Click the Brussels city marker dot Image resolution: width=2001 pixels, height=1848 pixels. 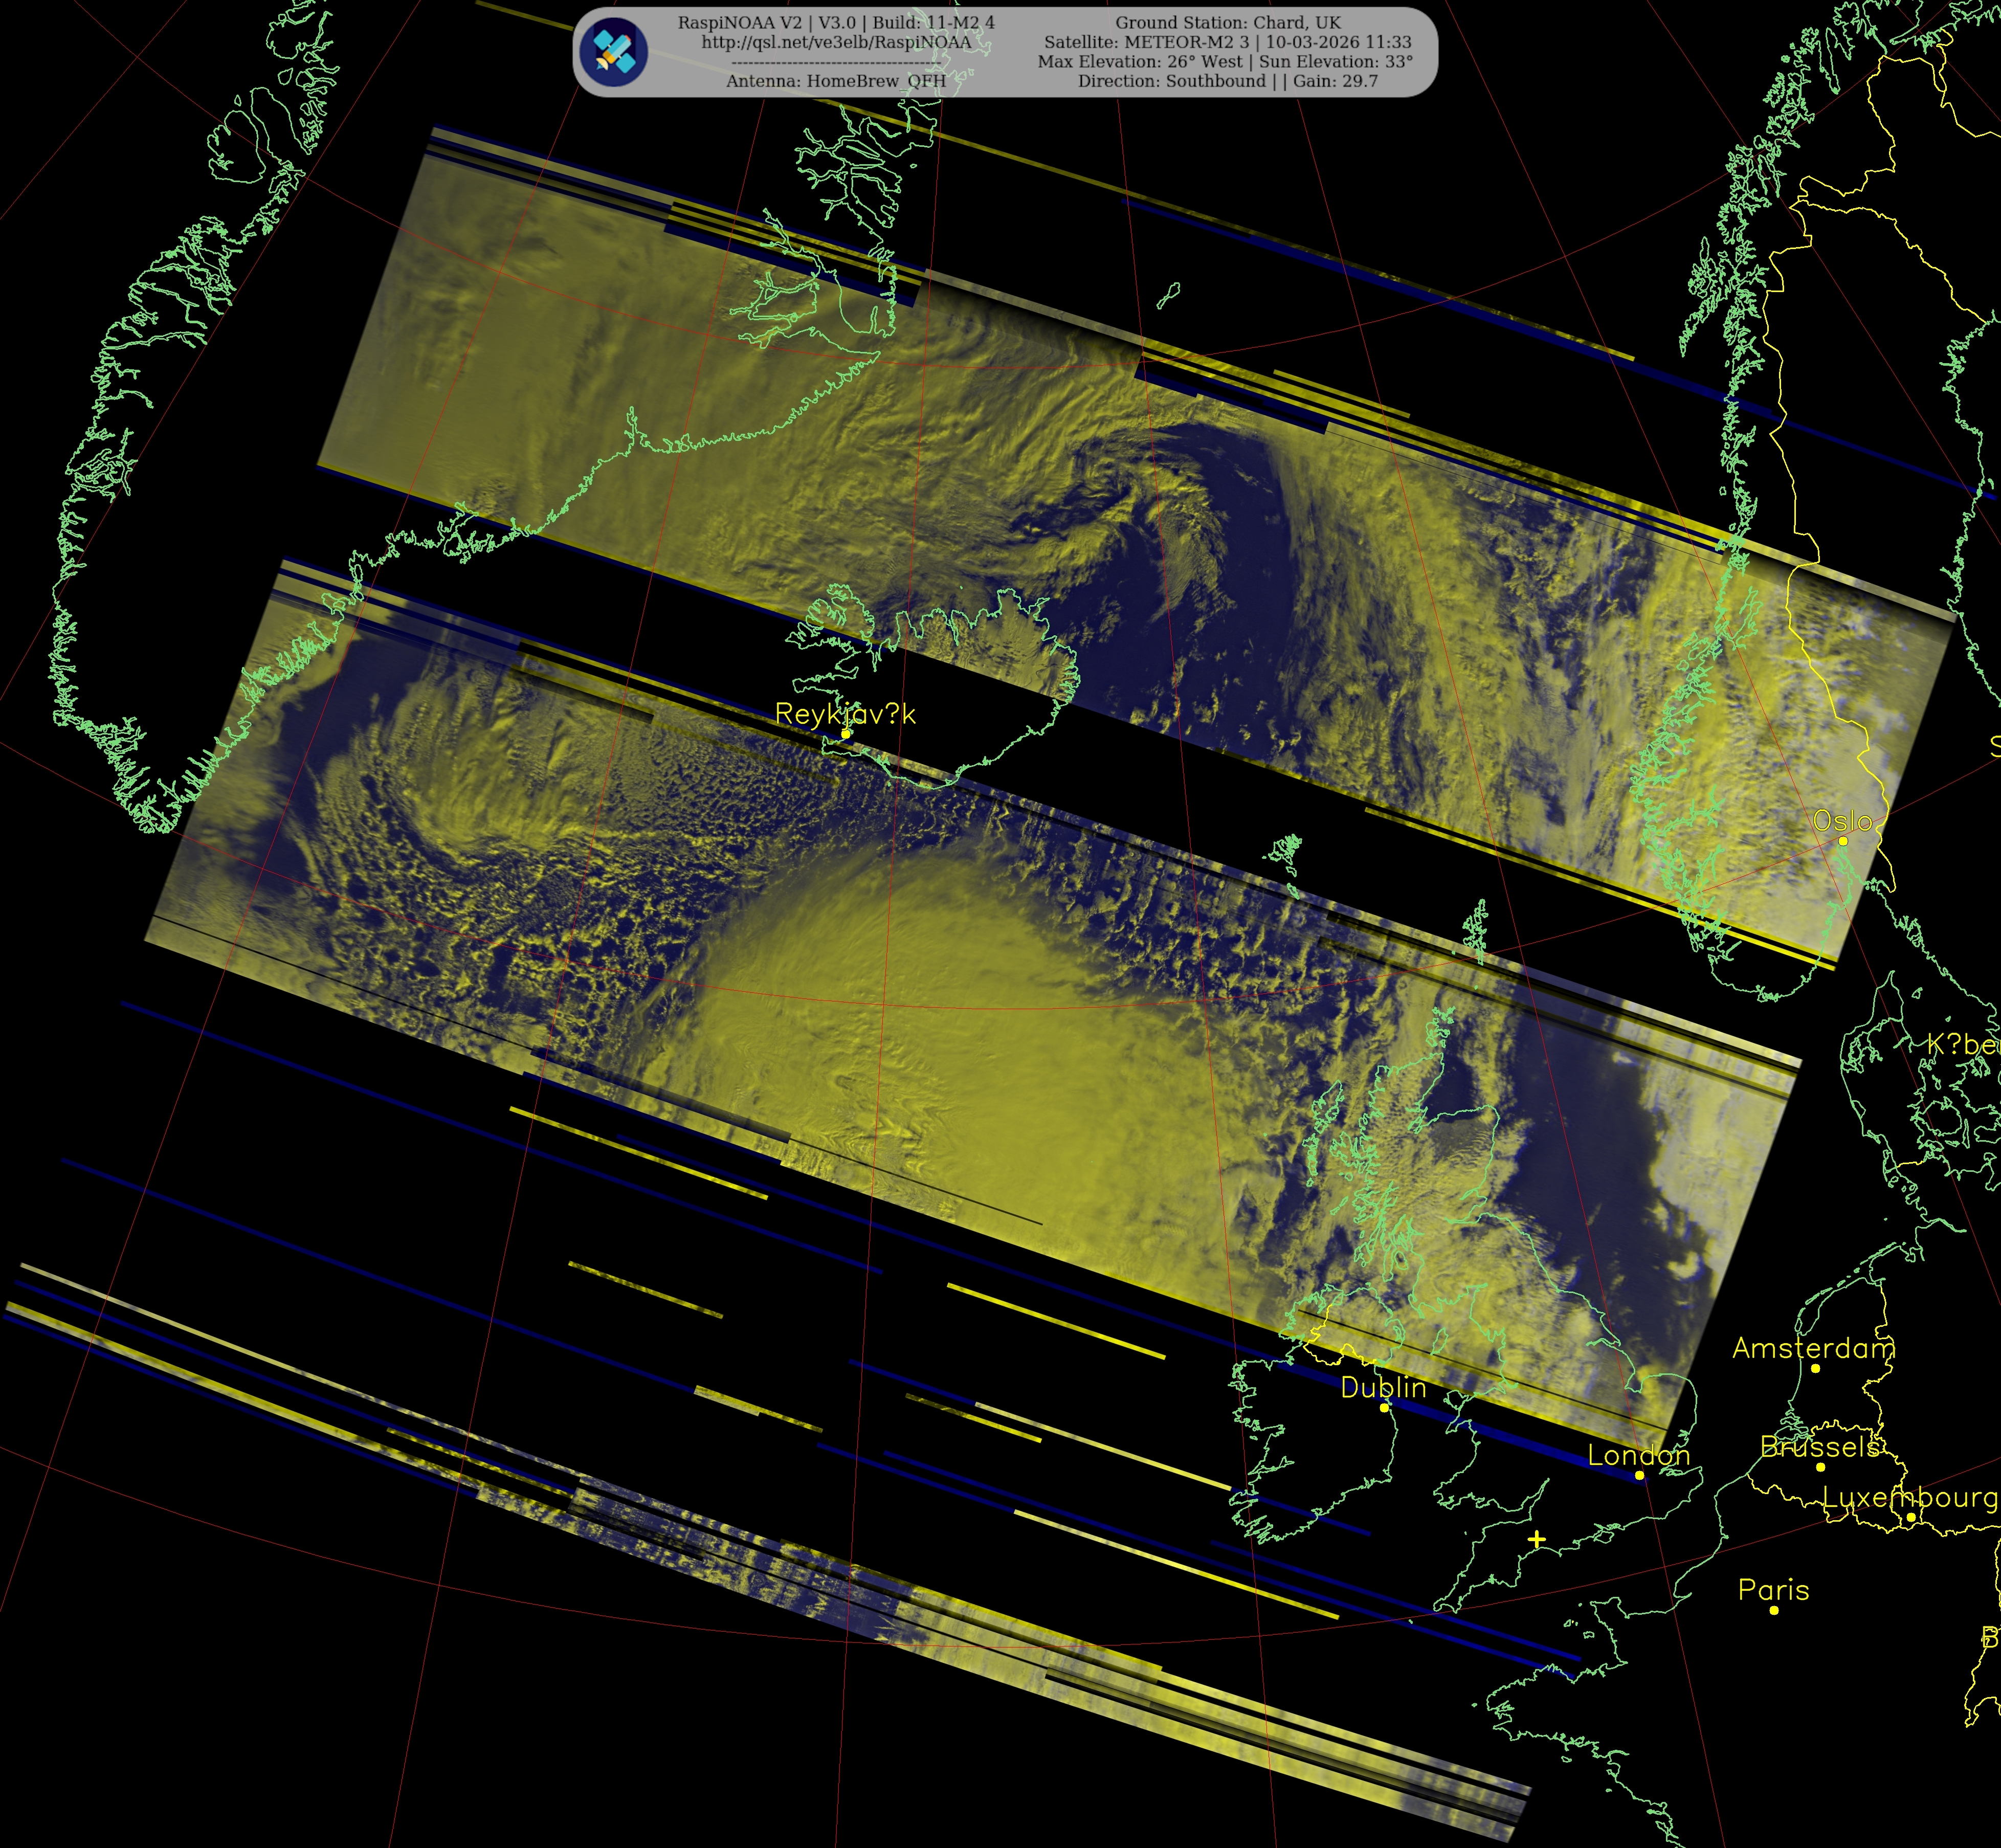pos(1820,1467)
